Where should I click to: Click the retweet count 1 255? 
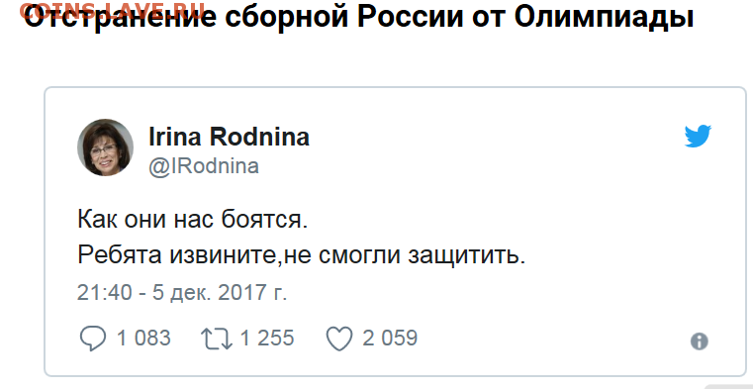[266, 339]
